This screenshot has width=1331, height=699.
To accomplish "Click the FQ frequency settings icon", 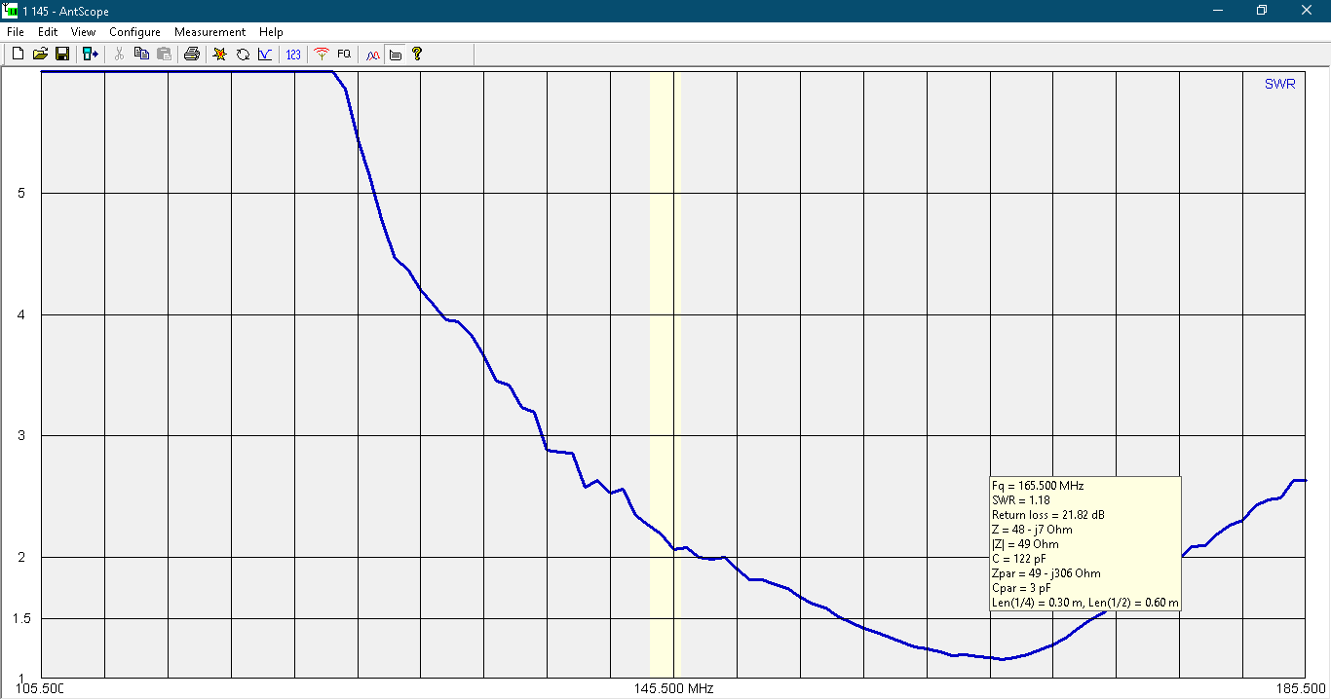I will click(344, 55).
